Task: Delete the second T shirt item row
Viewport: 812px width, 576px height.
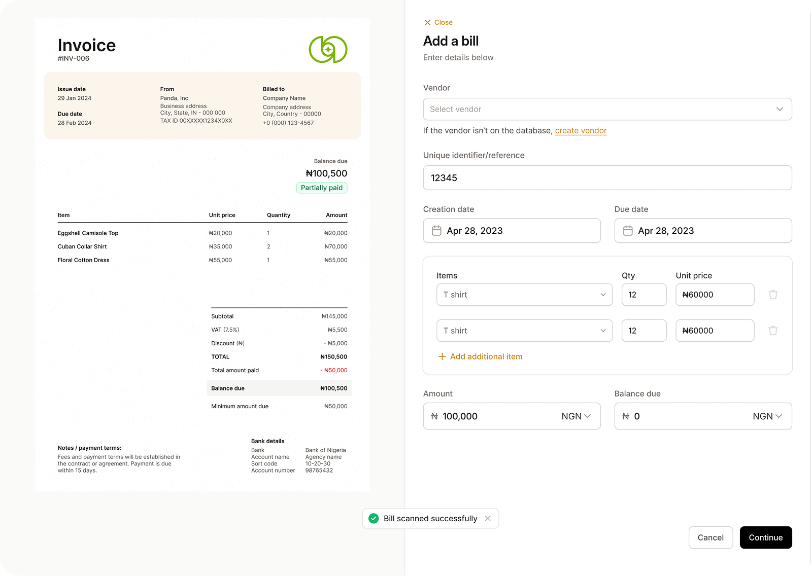Action: (773, 331)
